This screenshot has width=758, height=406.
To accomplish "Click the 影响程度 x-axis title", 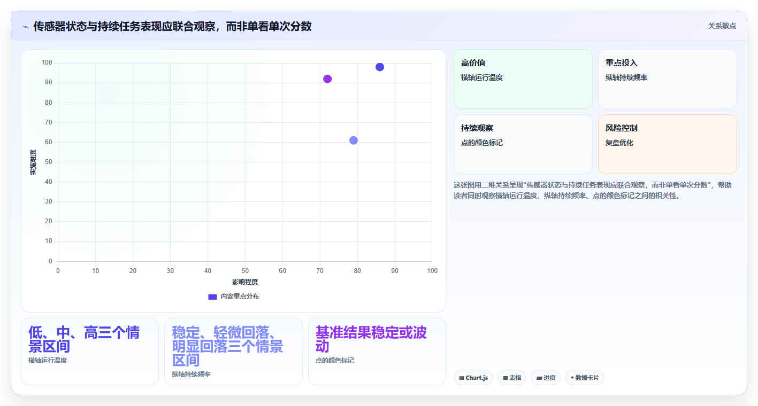I will coord(245,282).
